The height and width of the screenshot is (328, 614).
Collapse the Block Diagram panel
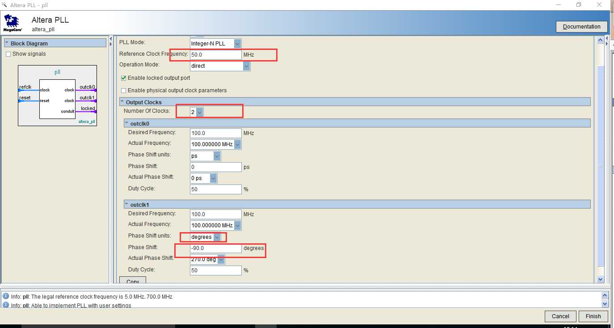7,43
